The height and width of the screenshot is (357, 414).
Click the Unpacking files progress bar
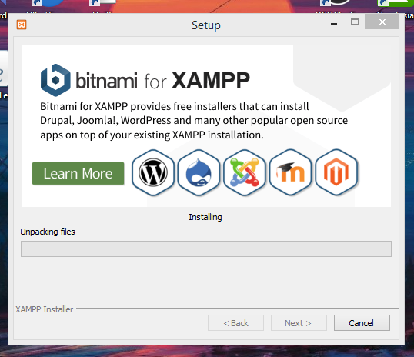[x=206, y=249]
